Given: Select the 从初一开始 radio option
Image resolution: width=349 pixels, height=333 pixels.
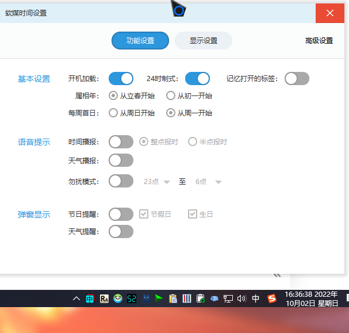Looking at the screenshot, I should 171,95.
